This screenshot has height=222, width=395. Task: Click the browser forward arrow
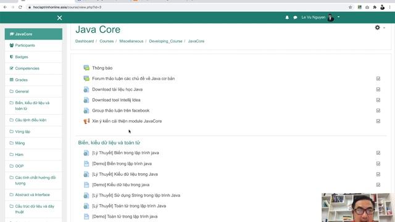tap(13, 7)
